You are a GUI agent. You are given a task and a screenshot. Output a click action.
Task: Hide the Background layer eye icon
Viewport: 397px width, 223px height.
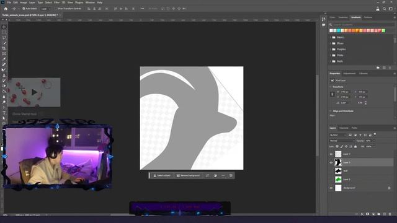331,188
